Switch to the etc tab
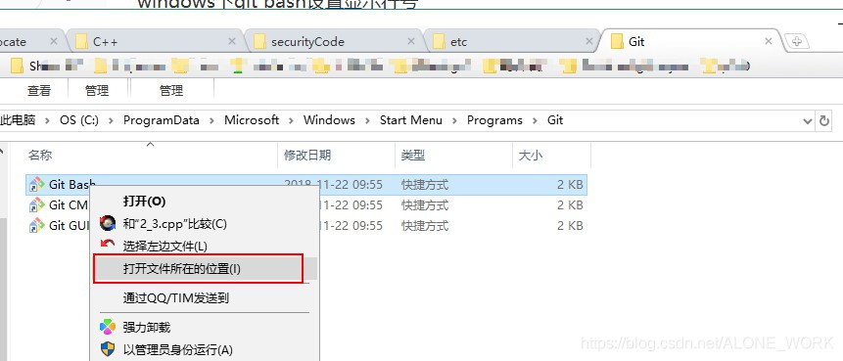This screenshot has height=361, width=843. point(512,41)
